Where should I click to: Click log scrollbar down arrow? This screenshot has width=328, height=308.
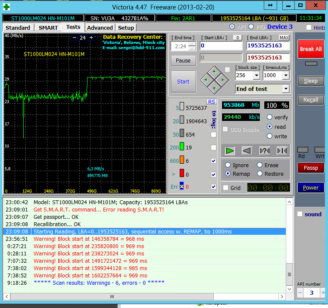coord(289,289)
